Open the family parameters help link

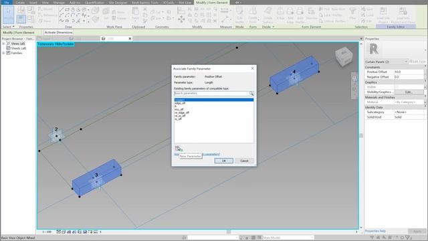click(x=197, y=155)
